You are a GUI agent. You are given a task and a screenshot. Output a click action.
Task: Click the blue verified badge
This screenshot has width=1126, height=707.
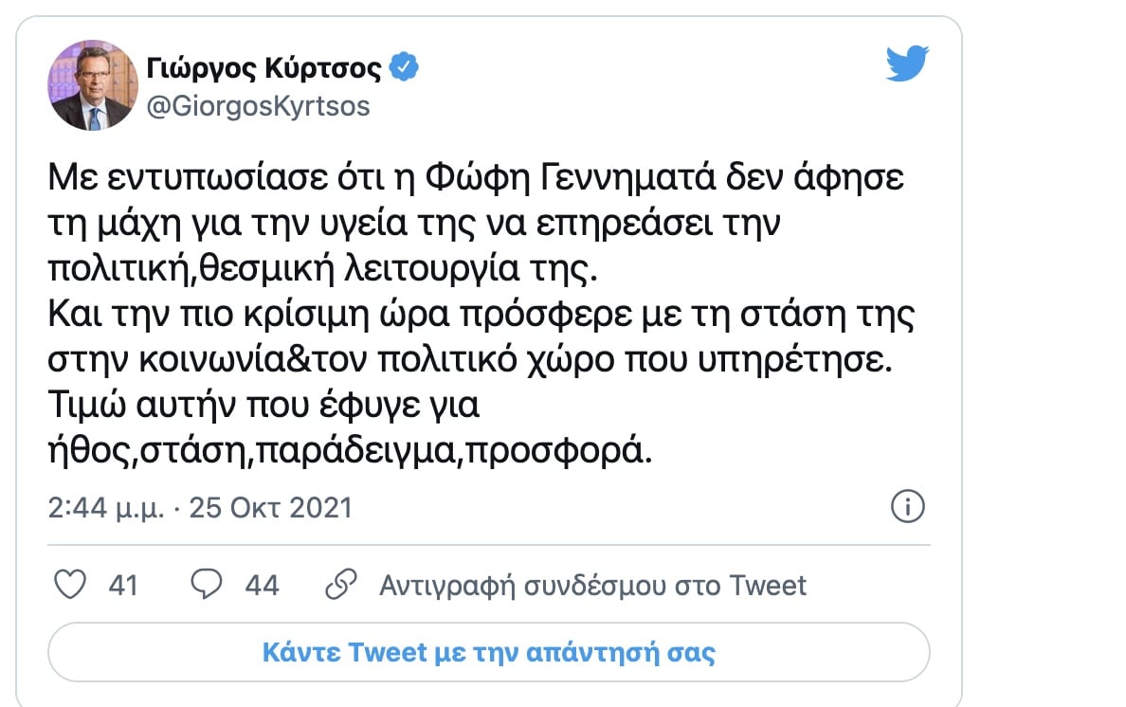click(x=407, y=68)
